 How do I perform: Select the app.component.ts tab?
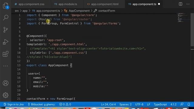(x=142, y=4)
